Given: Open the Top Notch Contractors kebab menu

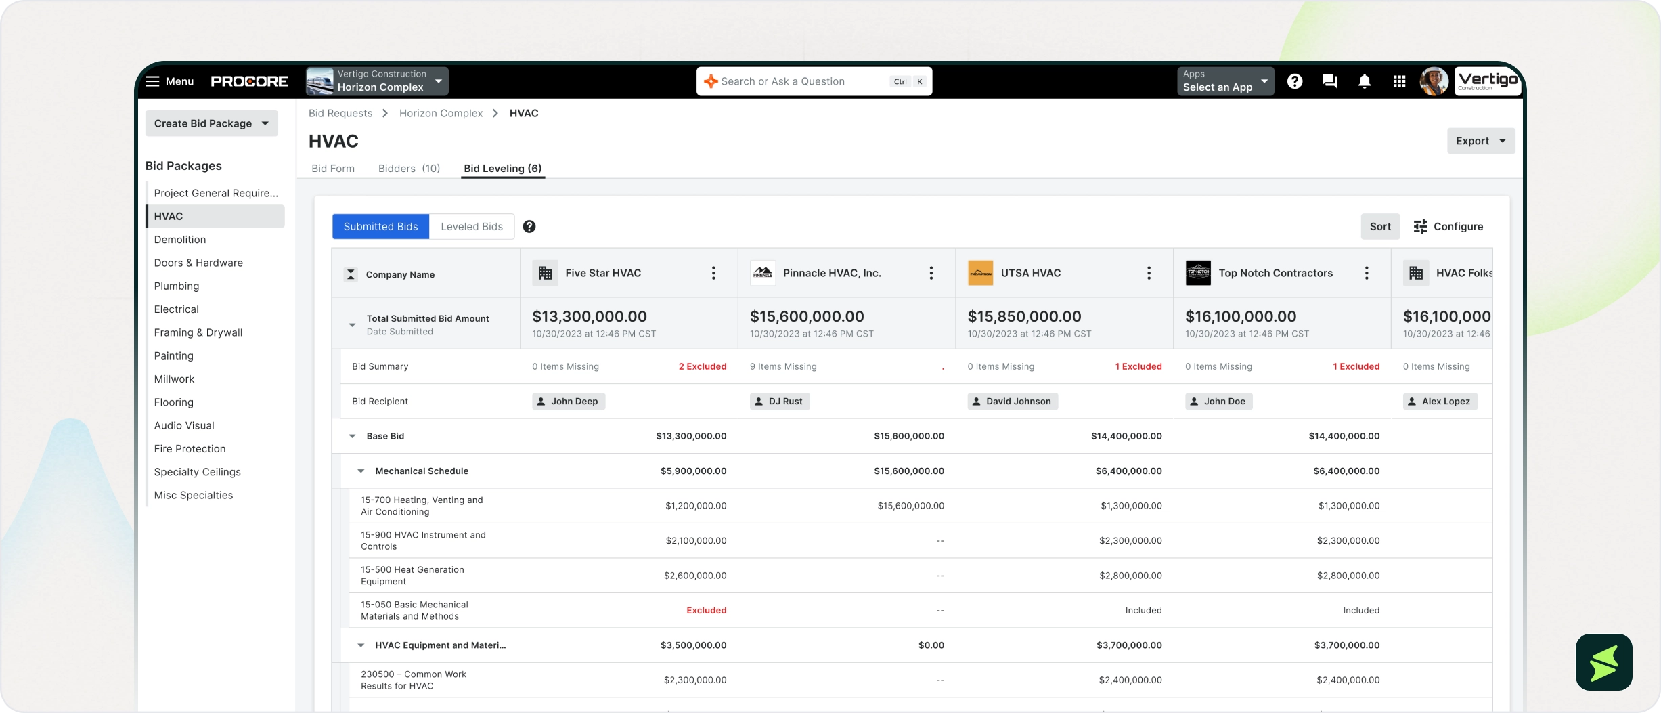Looking at the screenshot, I should 1367,273.
